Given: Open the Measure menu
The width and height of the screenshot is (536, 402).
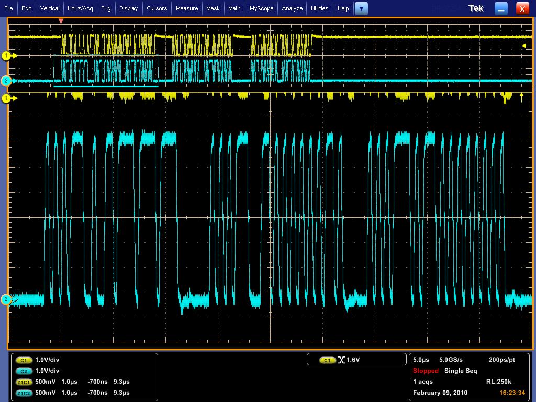Looking at the screenshot, I should (187, 8).
